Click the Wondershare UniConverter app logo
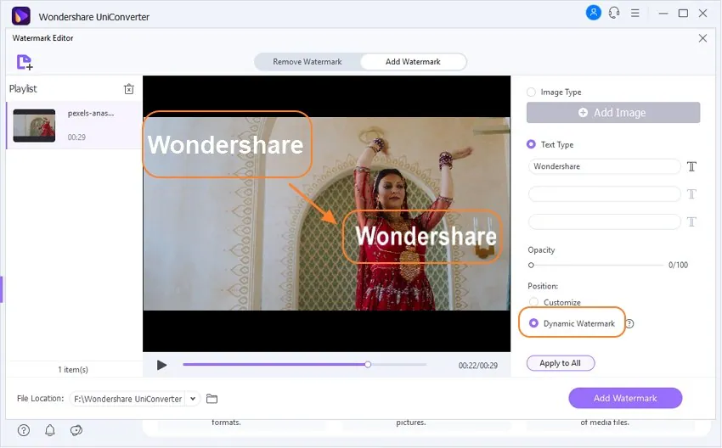 pyautogui.click(x=20, y=16)
